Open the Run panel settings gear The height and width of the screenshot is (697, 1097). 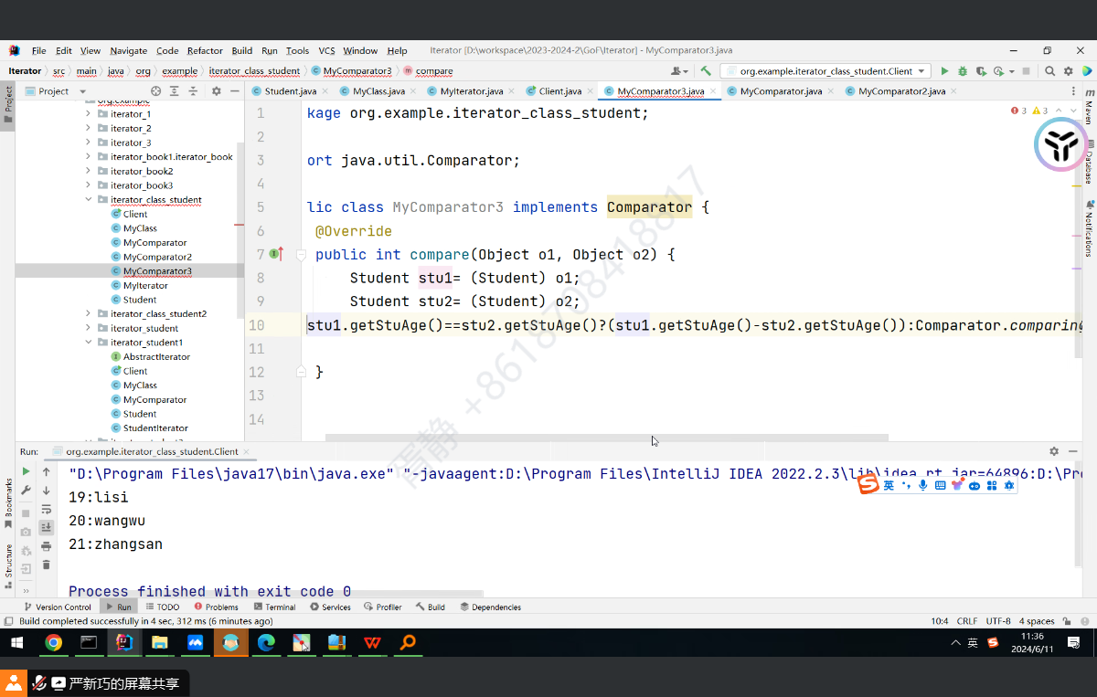(1054, 451)
